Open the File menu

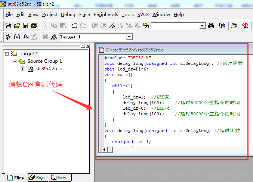click(x=9, y=15)
